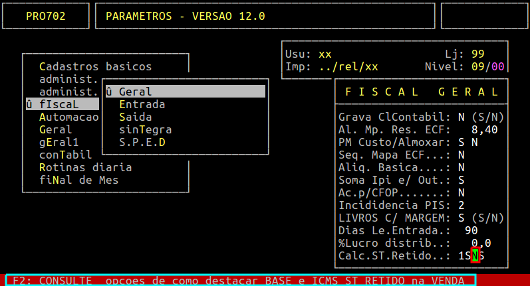Toggle Seq. Mapa ECF value
The width and height of the screenshot is (530, 286).
point(461,155)
